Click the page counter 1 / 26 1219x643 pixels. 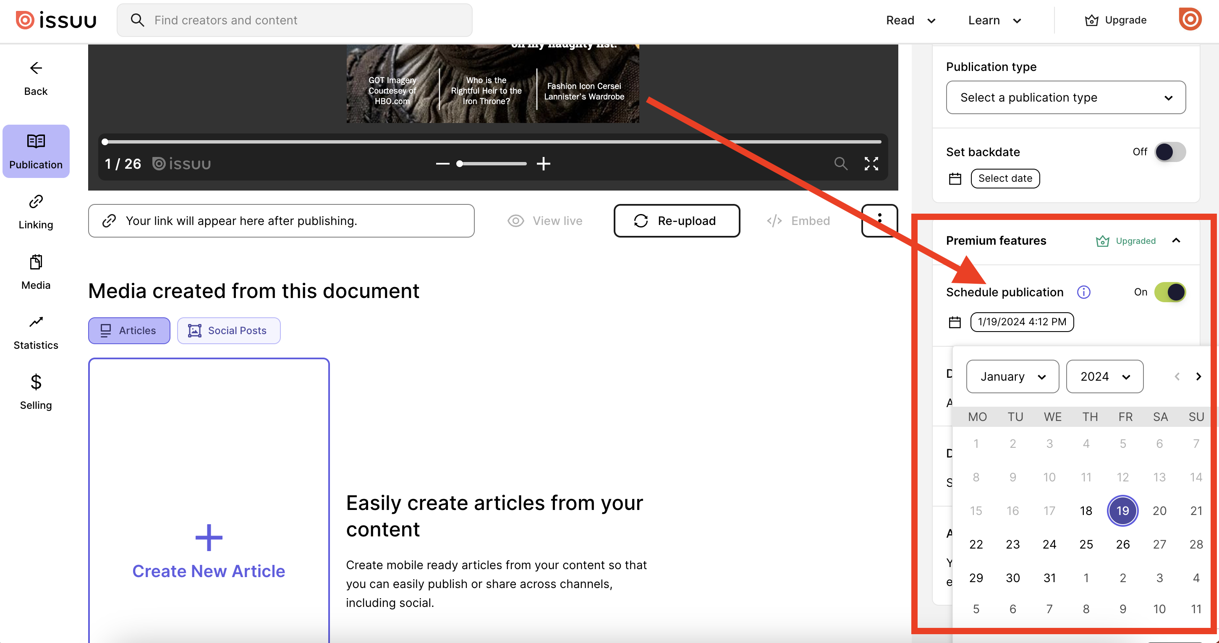pyautogui.click(x=123, y=164)
